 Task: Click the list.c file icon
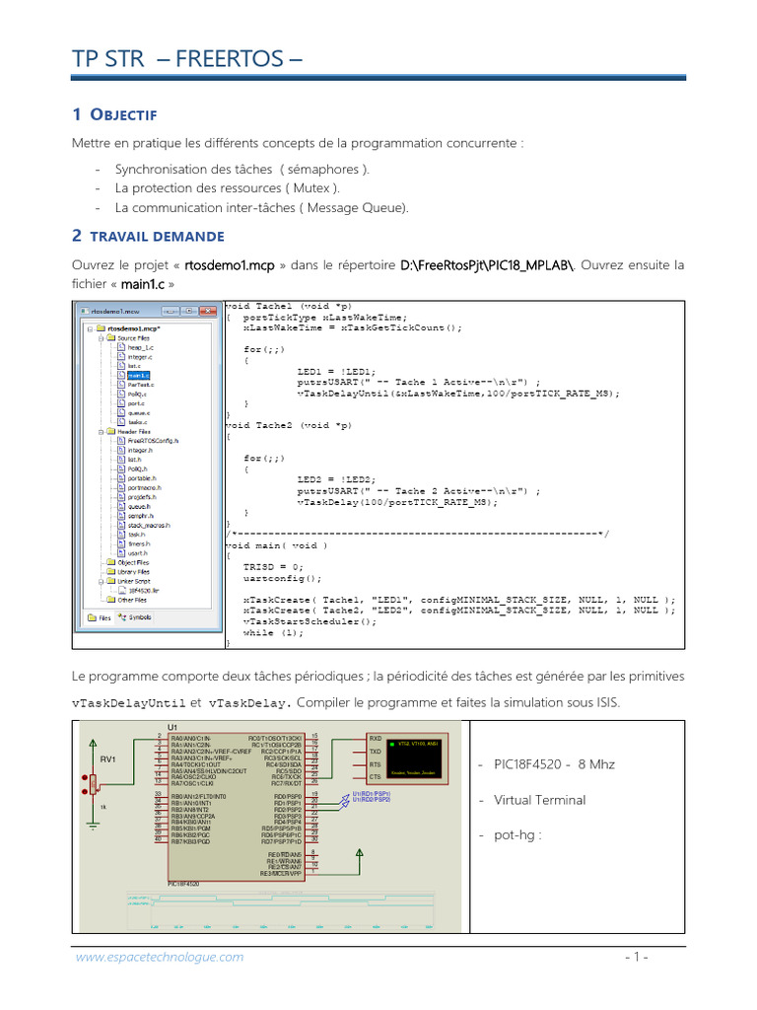coord(121,366)
